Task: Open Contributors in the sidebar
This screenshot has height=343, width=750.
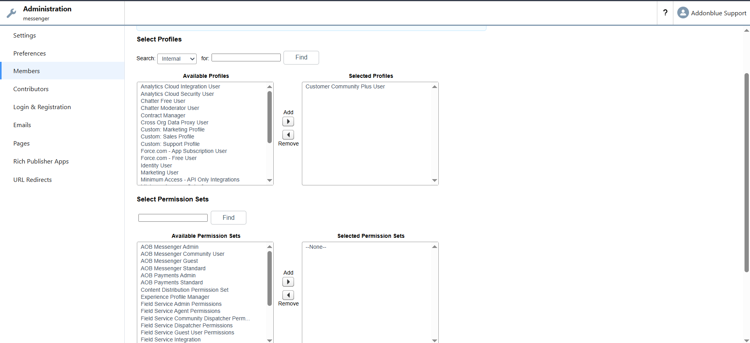Action: click(x=31, y=89)
